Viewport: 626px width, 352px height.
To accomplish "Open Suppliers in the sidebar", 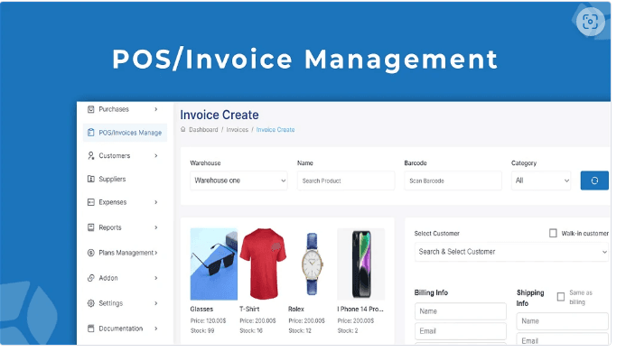I will [112, 180].
